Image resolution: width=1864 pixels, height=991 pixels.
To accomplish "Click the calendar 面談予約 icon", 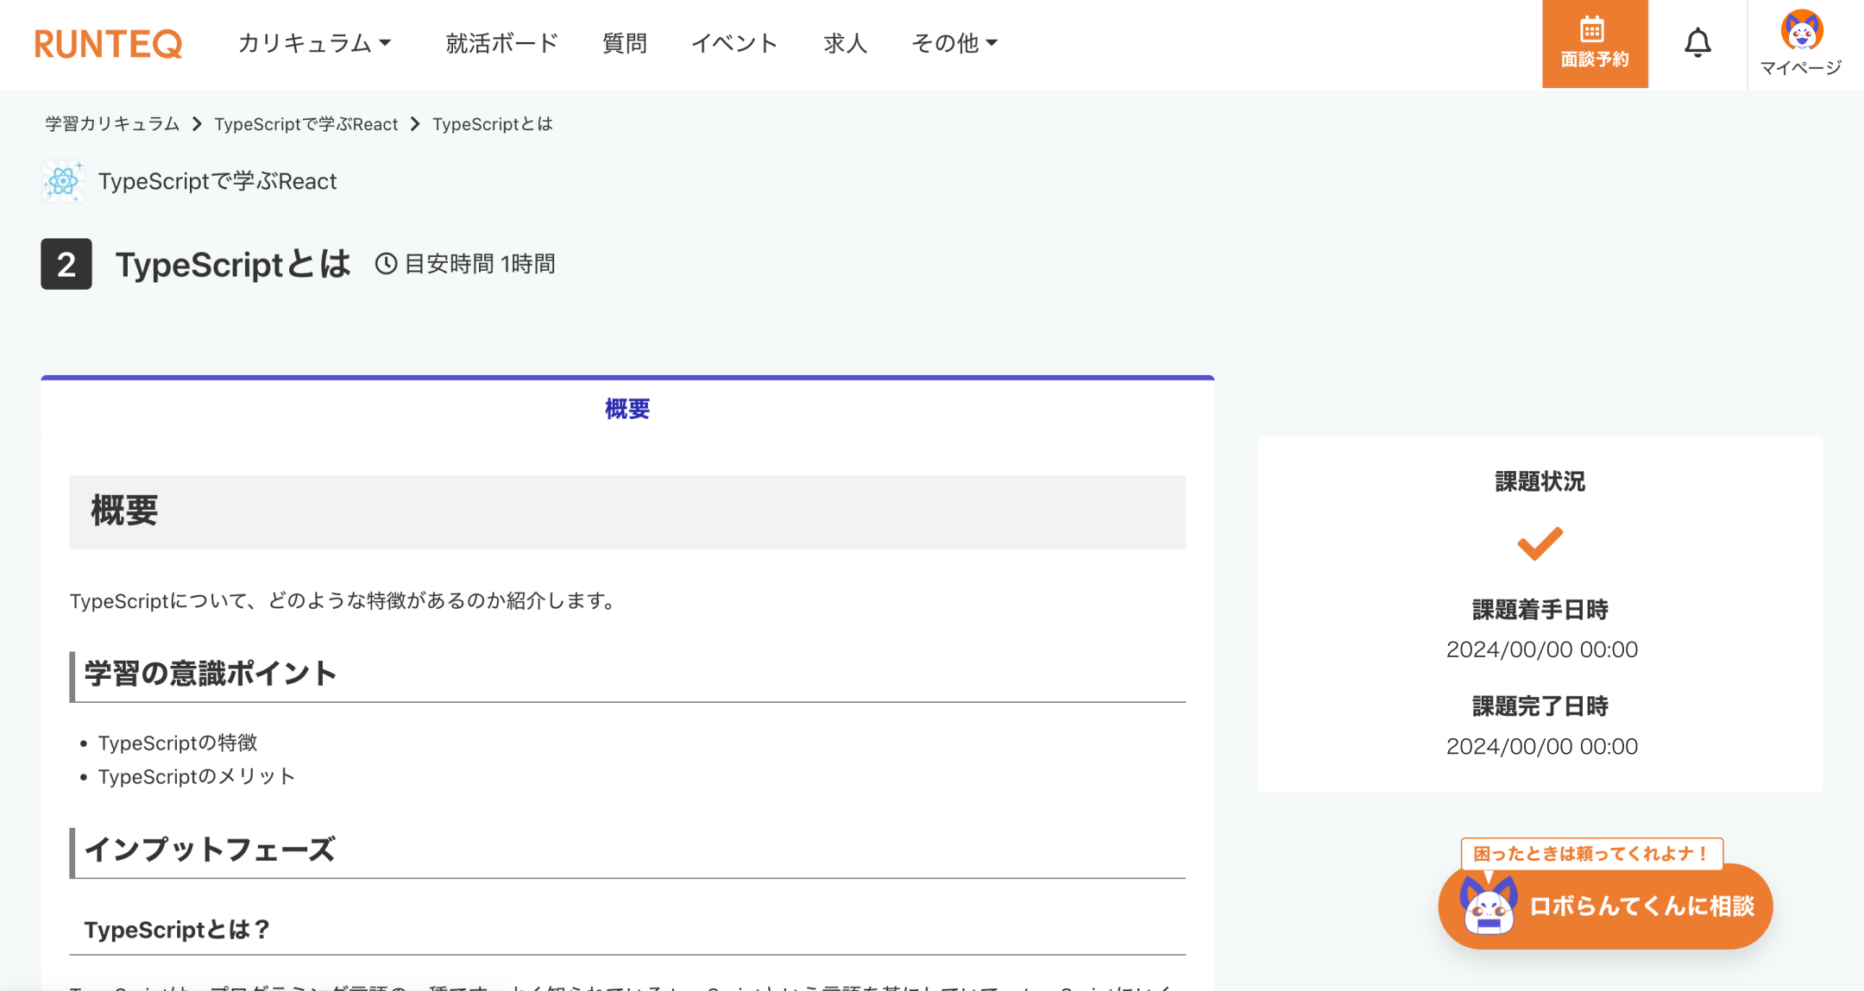I will click(1593, 30).
